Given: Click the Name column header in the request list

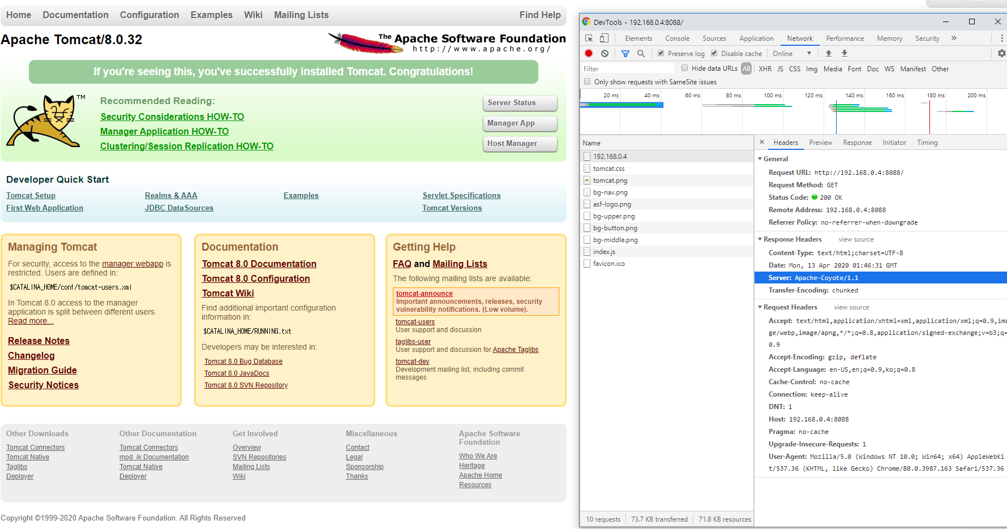Looking at the screenshot, I should pyautogui.click(x=667, y=143).
